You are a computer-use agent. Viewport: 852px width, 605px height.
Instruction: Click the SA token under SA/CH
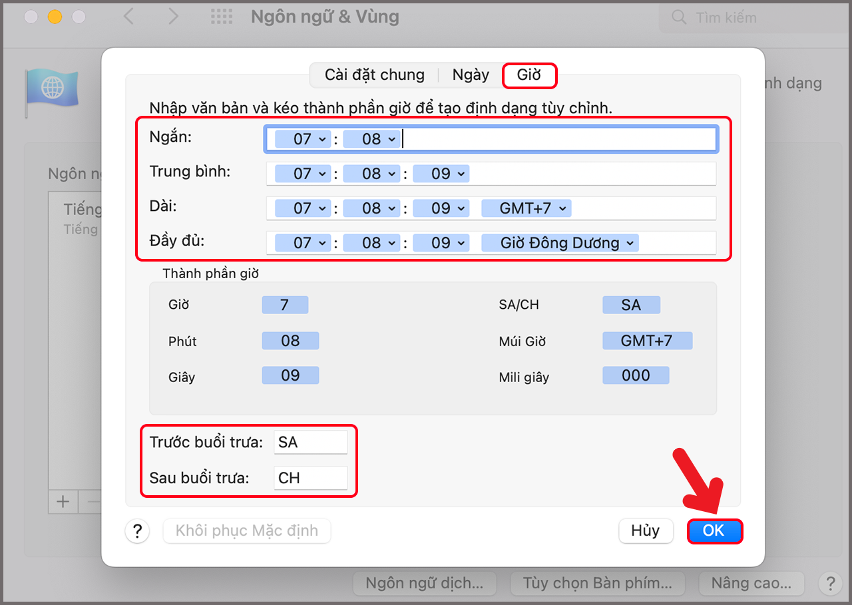pyautogui.click(x=631, y=304)
